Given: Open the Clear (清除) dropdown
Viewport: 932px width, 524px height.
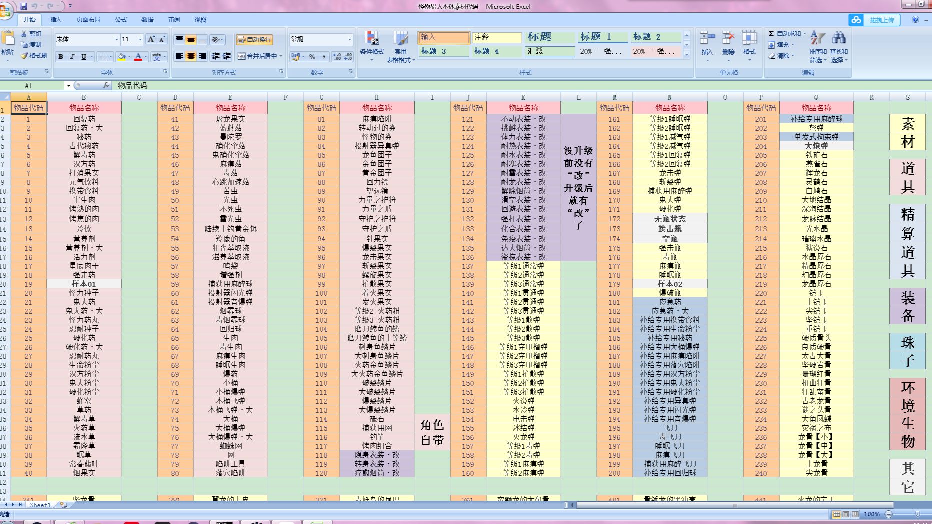Looking at the screenshot, I should [782, 56].
